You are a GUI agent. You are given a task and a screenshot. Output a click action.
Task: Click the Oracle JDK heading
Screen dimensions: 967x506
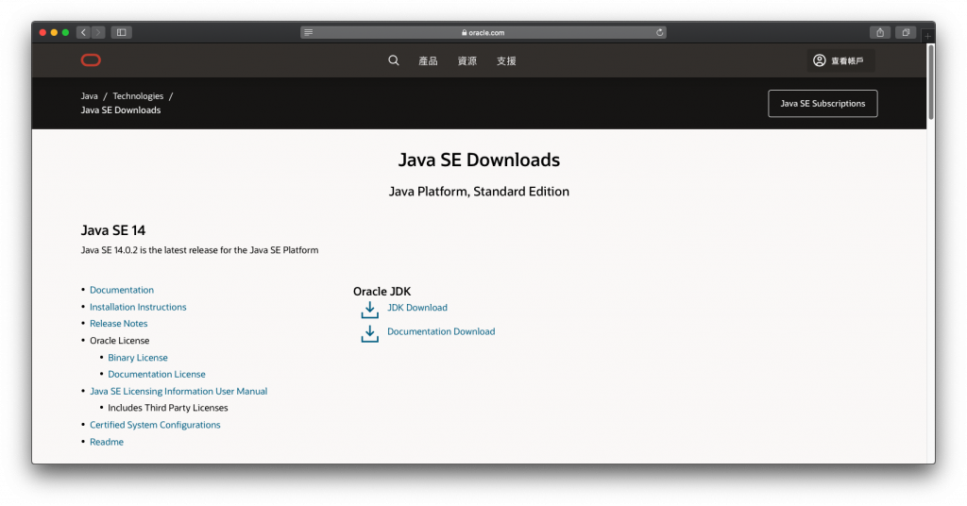(382, 292)
